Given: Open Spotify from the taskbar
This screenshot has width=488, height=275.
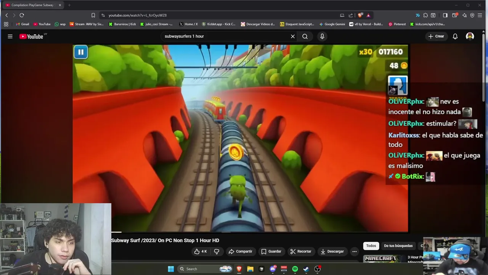Looking at the screenshot, I should [295, 269].
